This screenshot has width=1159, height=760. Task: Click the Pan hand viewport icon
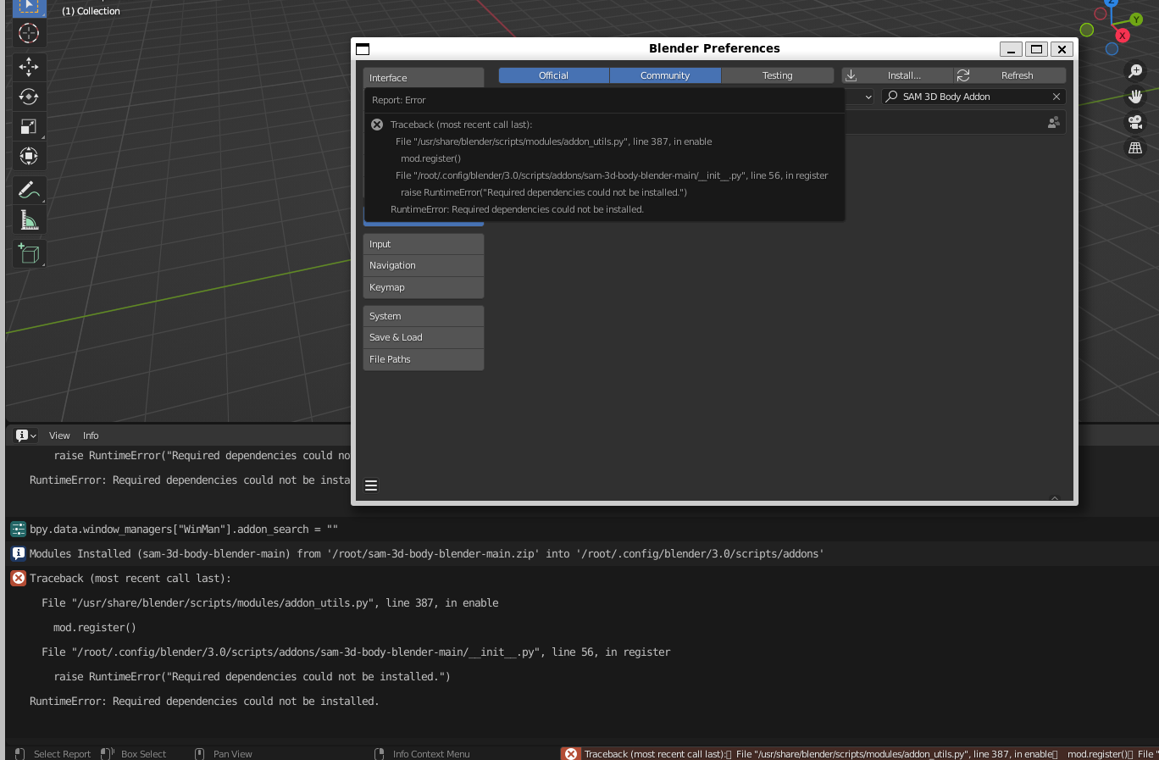click(1135, 97)
